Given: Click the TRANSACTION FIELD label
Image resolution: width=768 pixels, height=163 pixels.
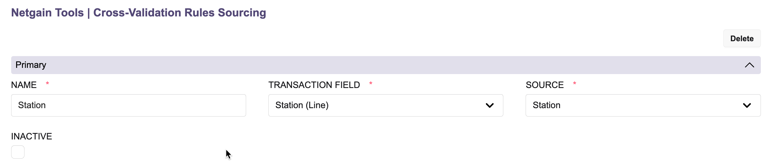Looking at the screenshot, I should click(314, 85).
